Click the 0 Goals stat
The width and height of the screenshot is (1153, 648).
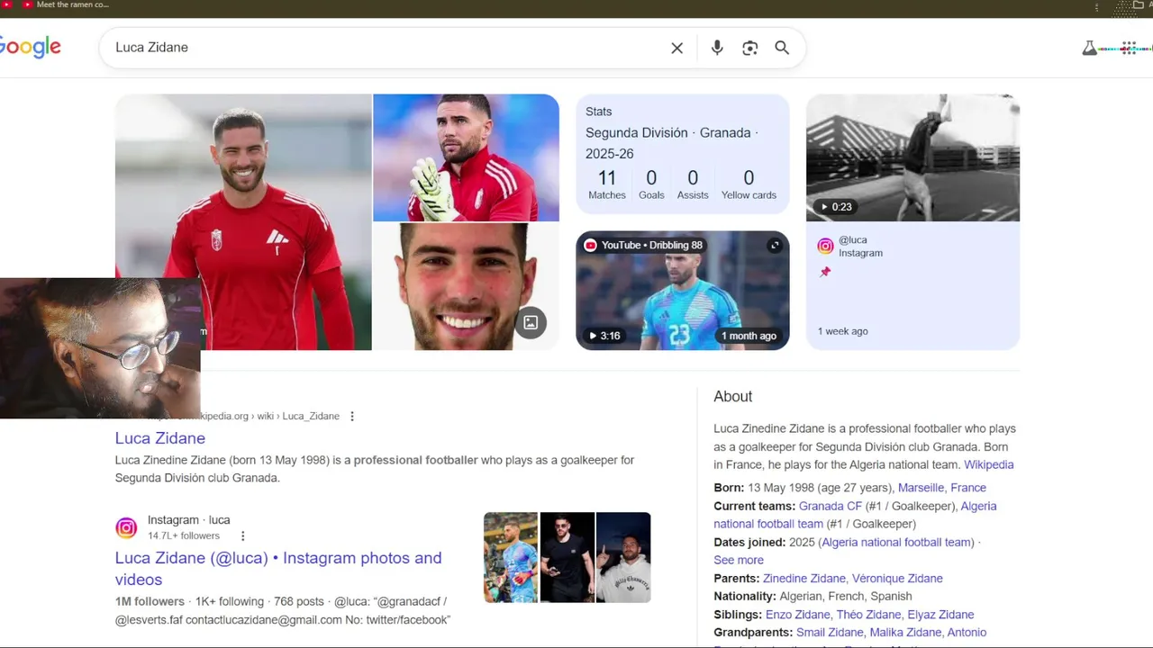(651, 184)
